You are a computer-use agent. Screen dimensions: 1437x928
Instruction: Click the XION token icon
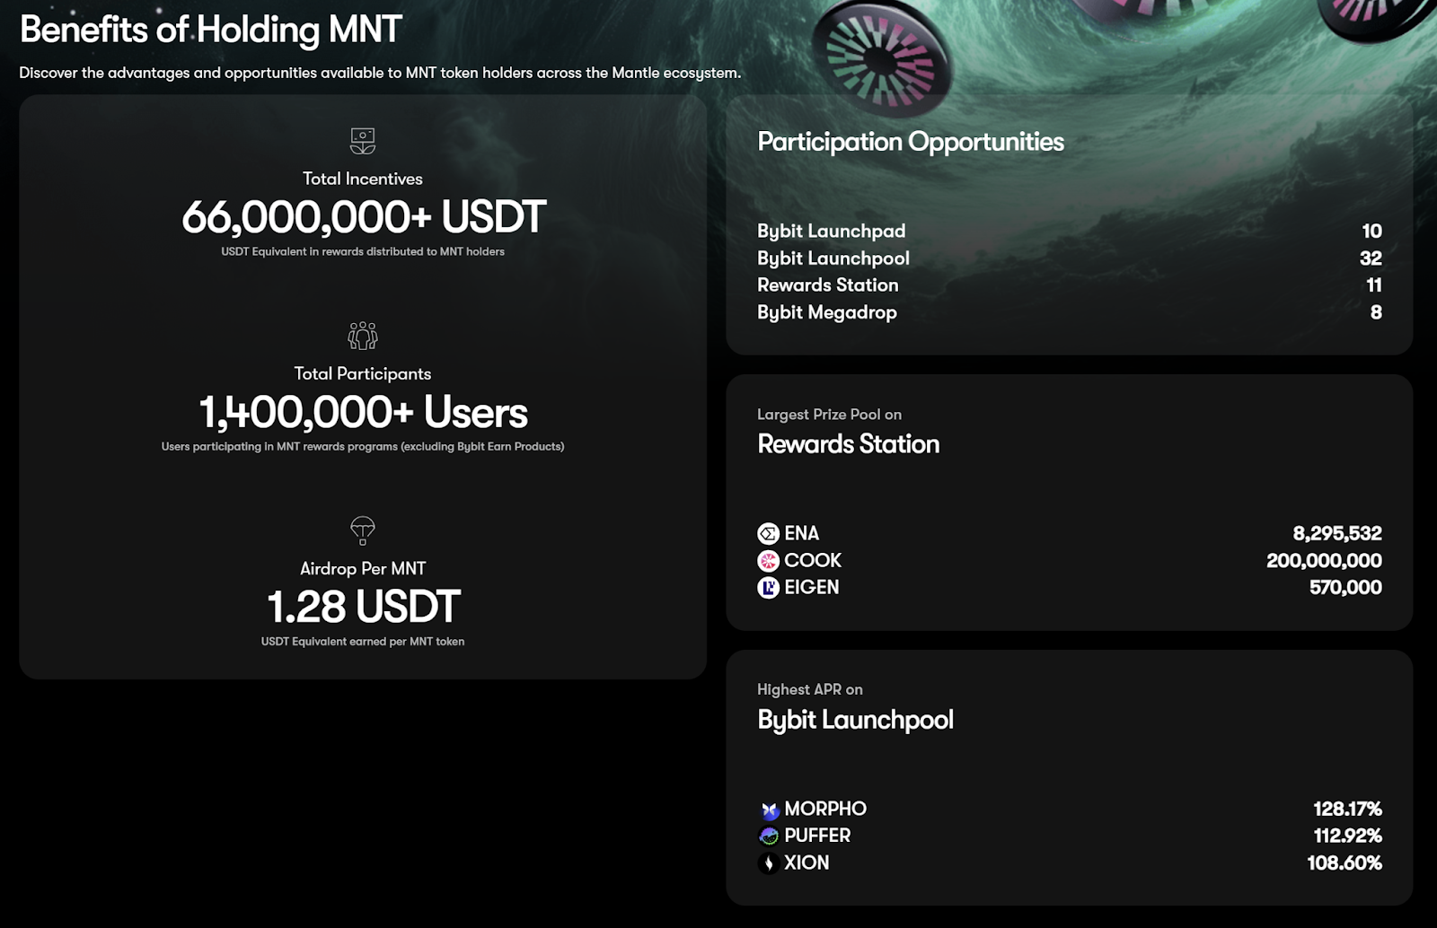click(x=769, y=863)
